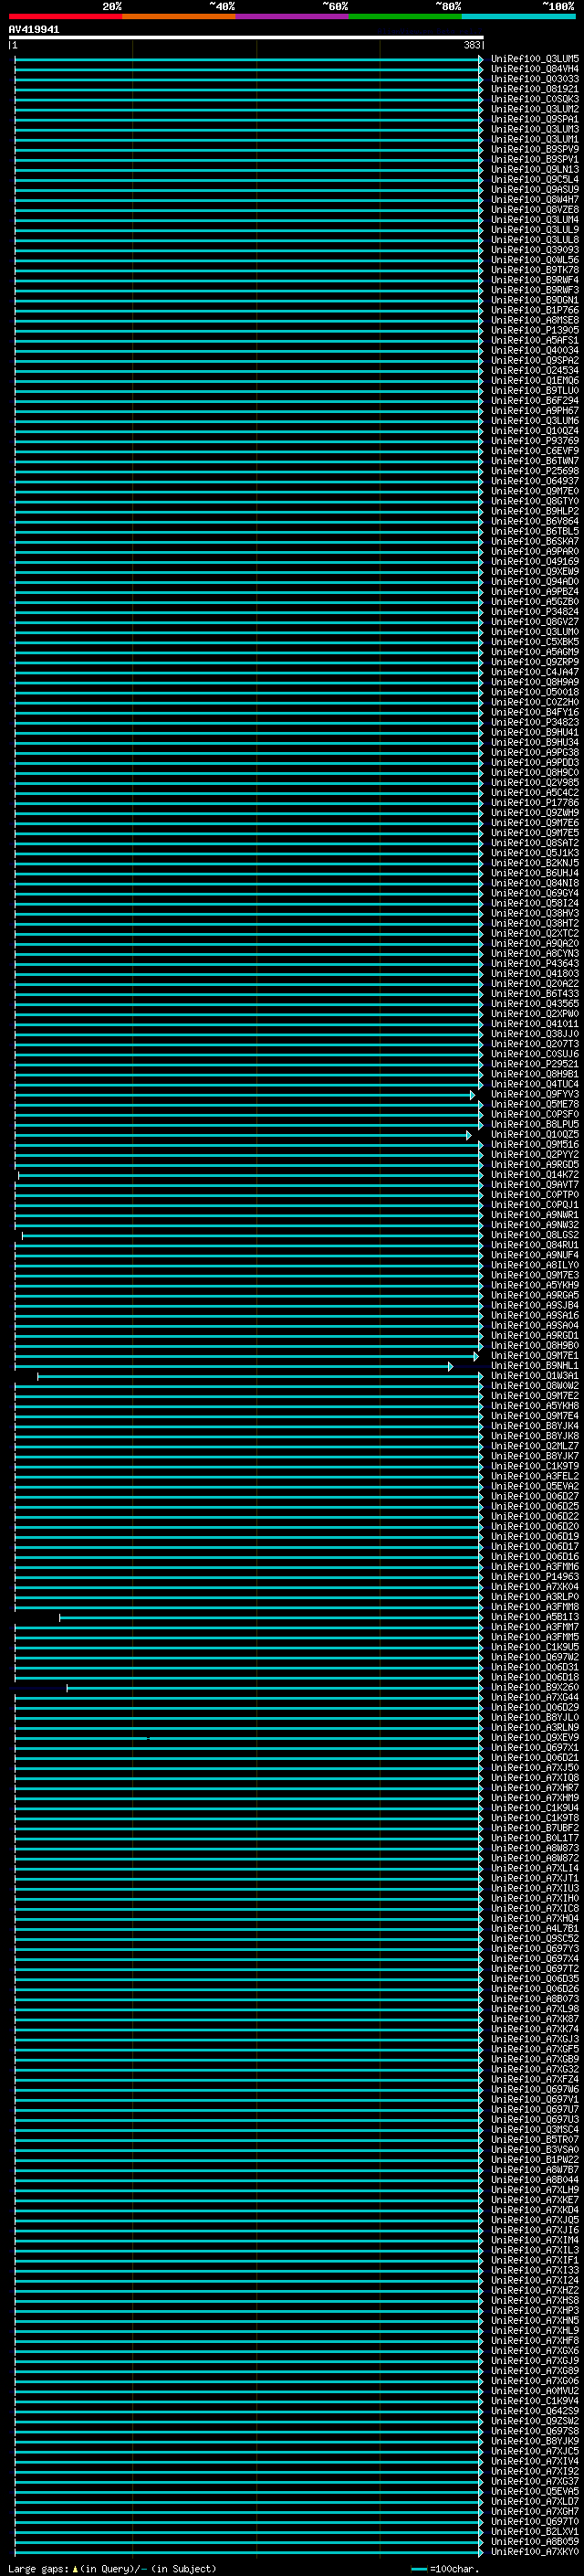Select label UniRef100_Q06D27
Screen dimensions: 584x2576
point(534,1497)
